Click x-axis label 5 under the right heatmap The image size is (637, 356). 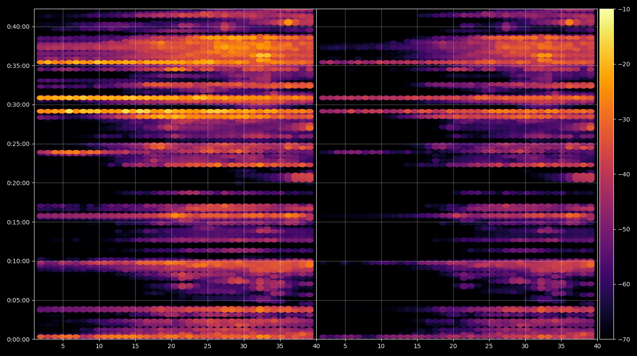click(x=345, y=346)
